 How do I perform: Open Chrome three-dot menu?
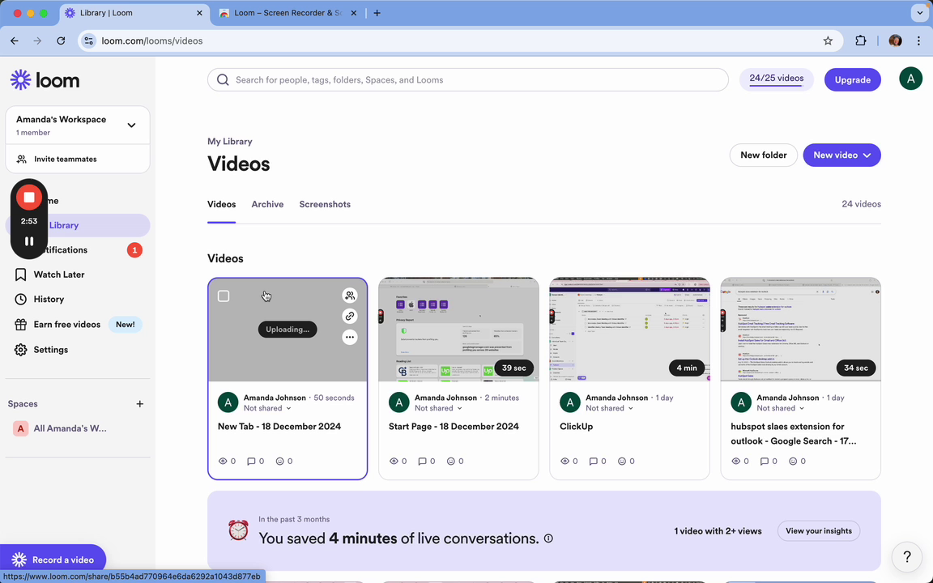[x=918, y=41]
